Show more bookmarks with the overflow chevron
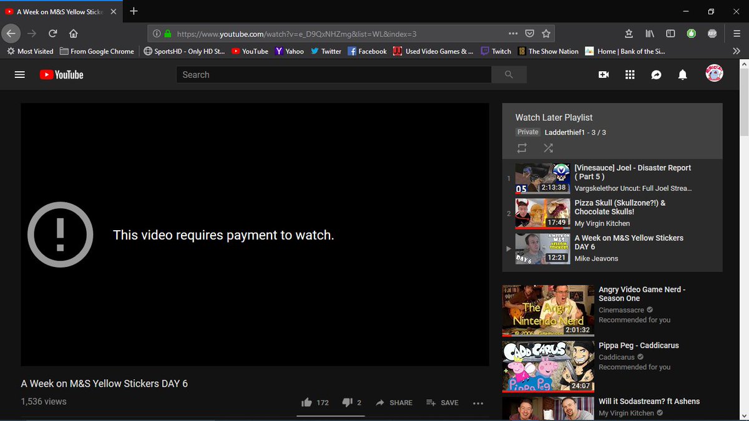 point(737,51)
